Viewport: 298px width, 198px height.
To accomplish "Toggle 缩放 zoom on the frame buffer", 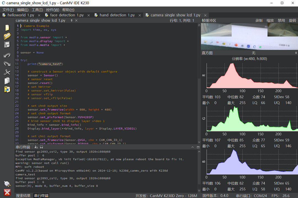I will [x=270, y=20].
